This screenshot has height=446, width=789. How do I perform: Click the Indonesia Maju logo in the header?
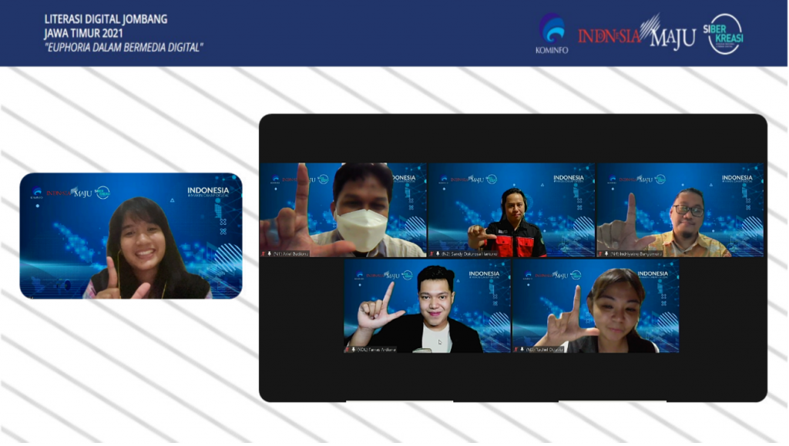pos(636,33)
